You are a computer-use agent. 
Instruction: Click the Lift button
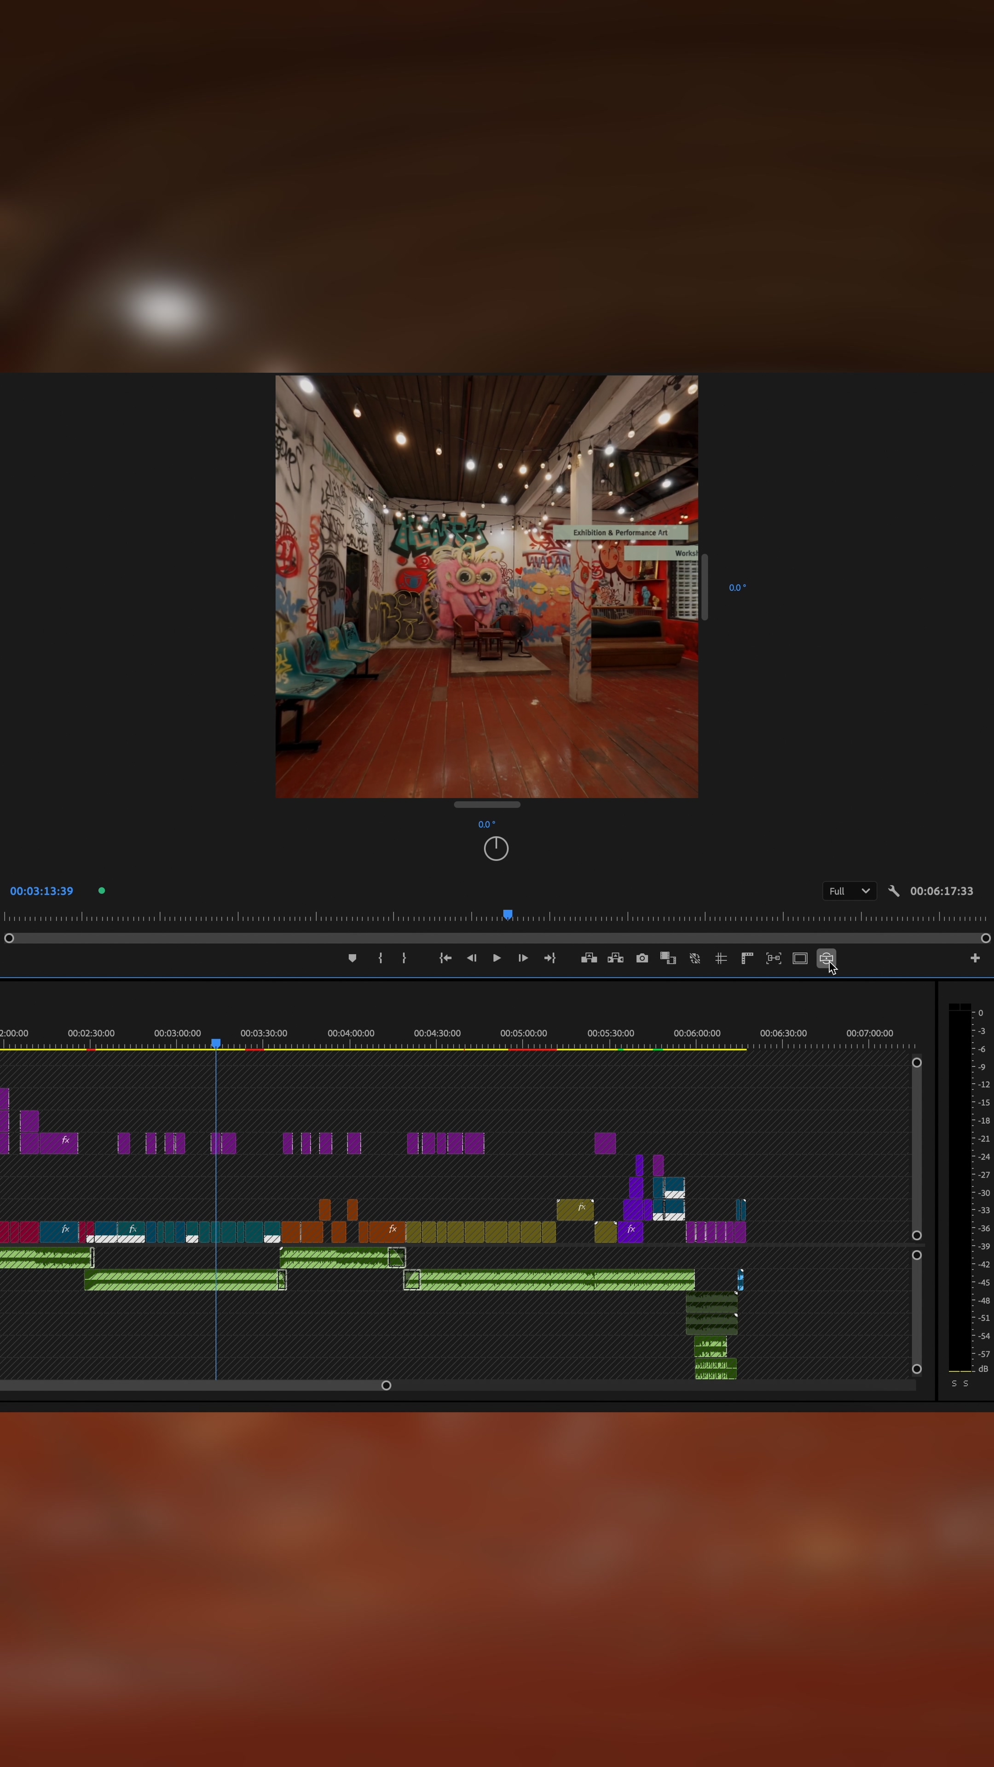(x=589, y=958)
